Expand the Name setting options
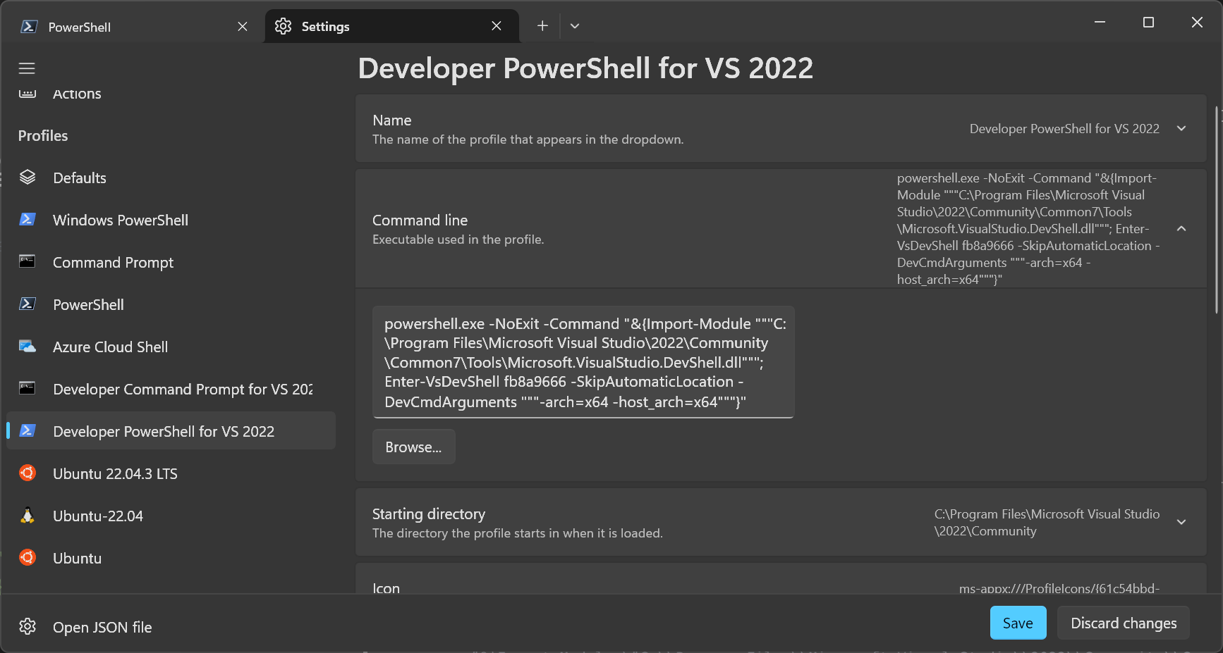 [x=1181, y=128]
